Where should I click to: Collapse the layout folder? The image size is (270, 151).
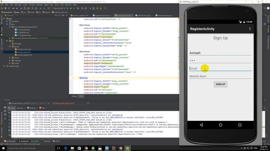coord(10,47)
